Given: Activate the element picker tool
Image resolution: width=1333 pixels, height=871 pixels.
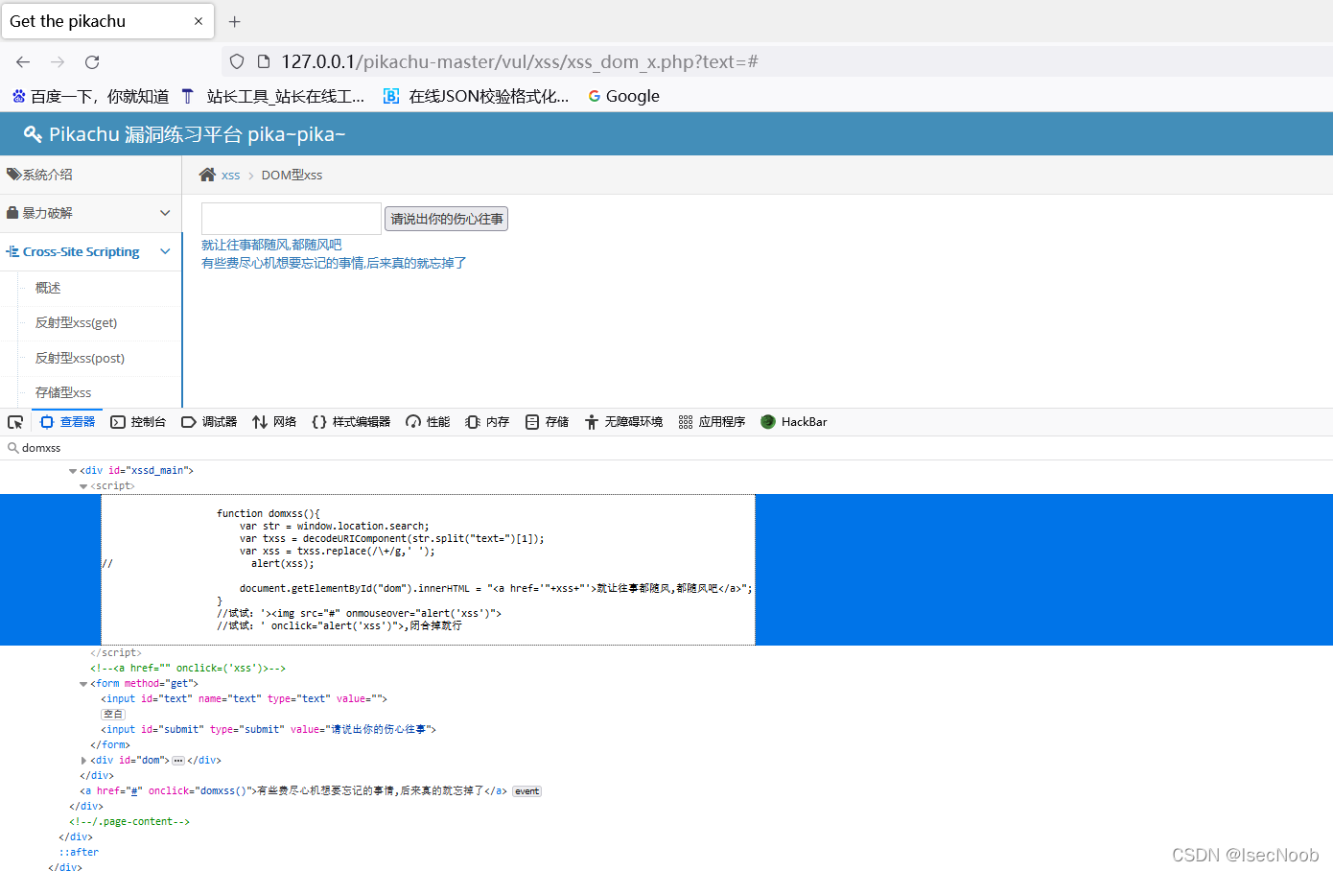Looking at the screenshot, I should (15, 422).
